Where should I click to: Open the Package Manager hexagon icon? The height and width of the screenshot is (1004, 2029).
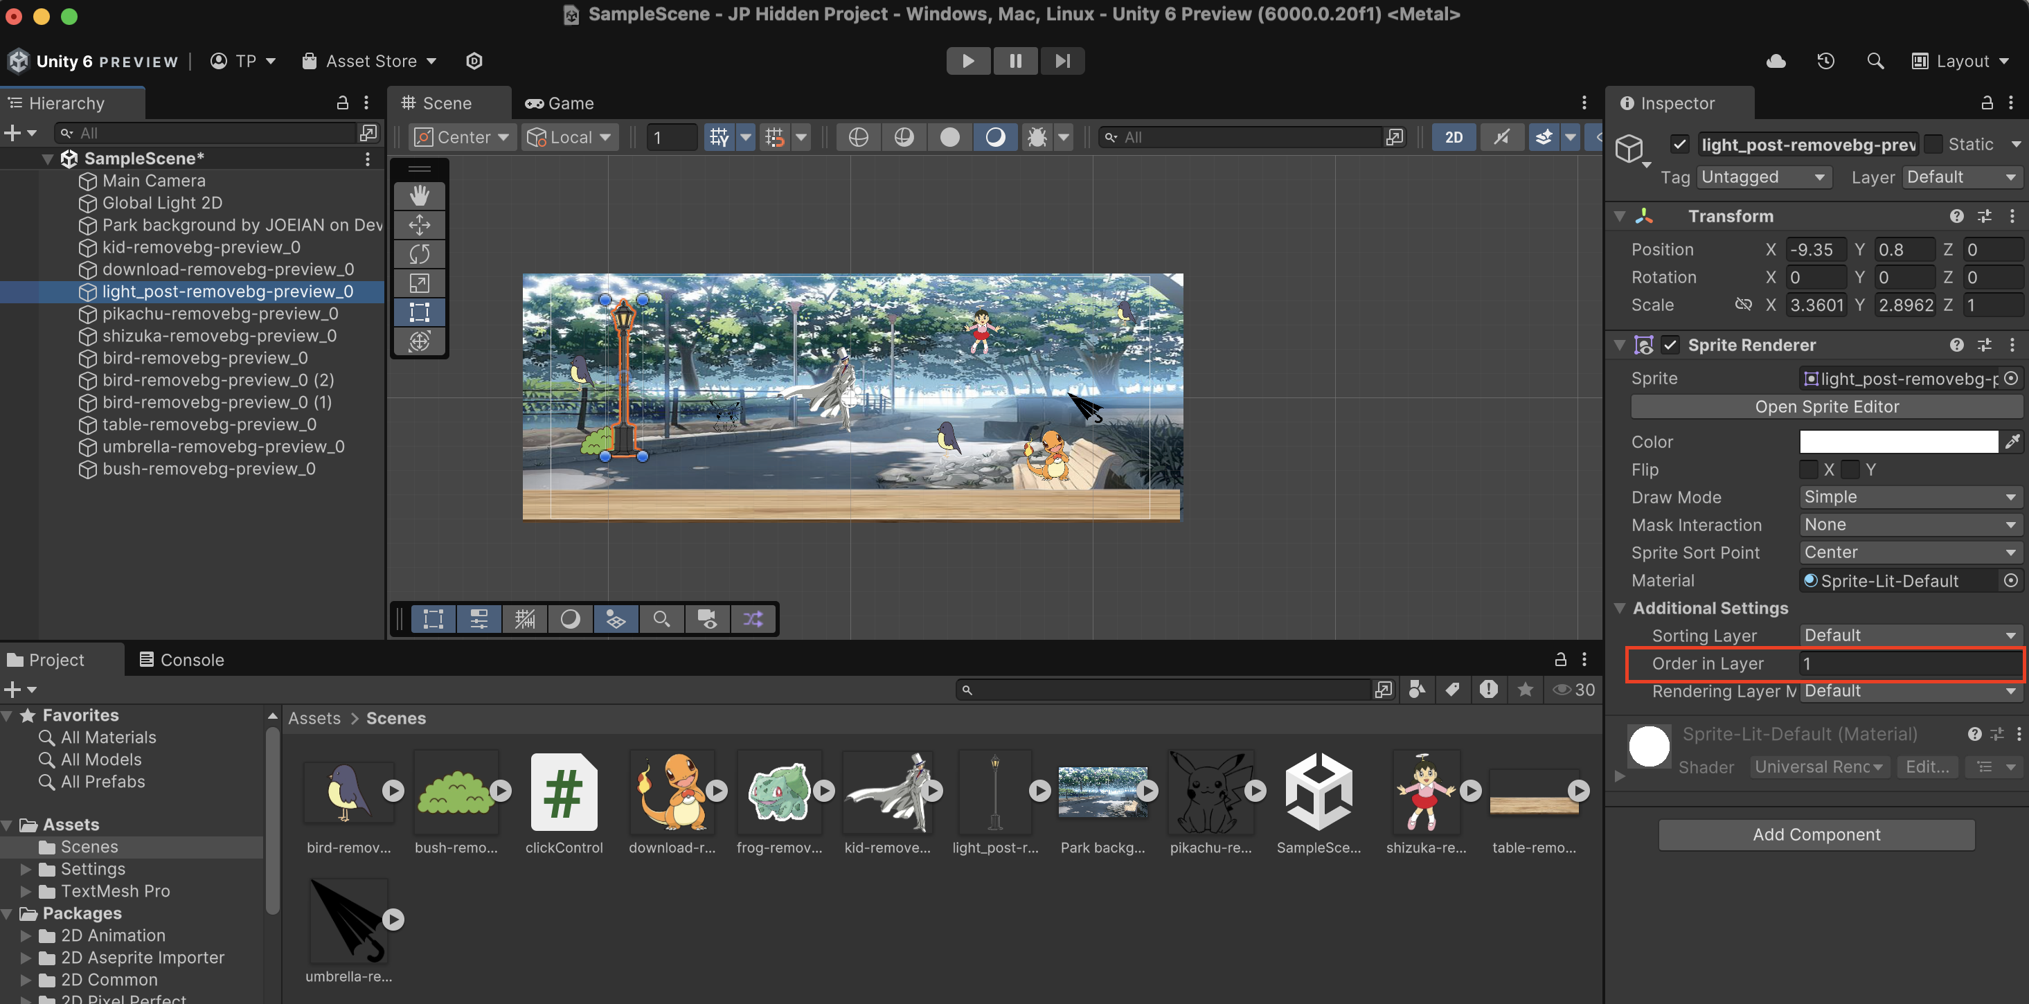tap(474, 61)
